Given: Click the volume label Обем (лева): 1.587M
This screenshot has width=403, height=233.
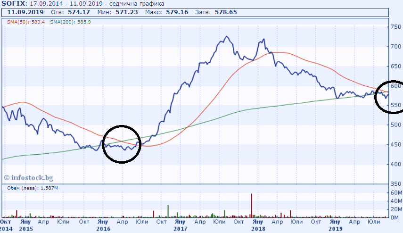Looking at the screenshot, I should coord(33,188).
